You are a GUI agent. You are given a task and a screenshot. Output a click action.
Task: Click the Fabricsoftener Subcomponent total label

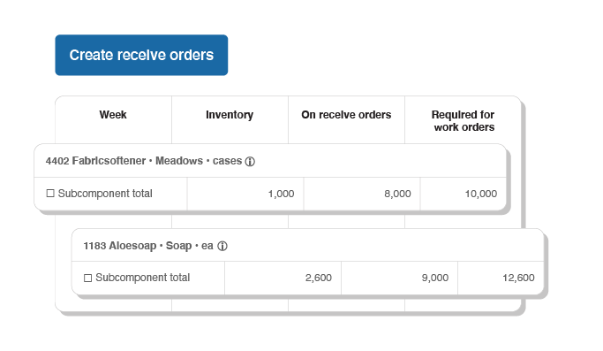105,194
